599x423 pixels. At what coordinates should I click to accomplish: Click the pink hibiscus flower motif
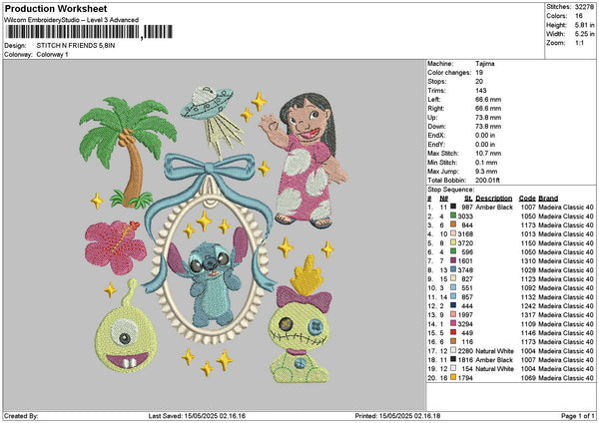tap(115, 247)
